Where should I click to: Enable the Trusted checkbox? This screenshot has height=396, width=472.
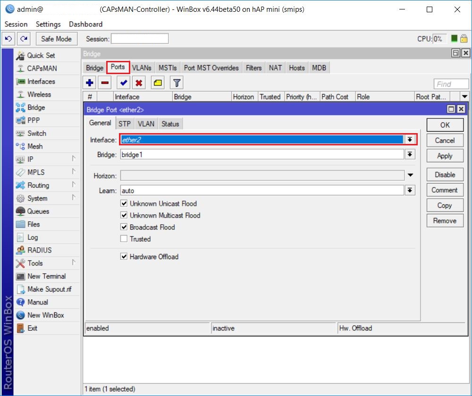pos(124,239)
